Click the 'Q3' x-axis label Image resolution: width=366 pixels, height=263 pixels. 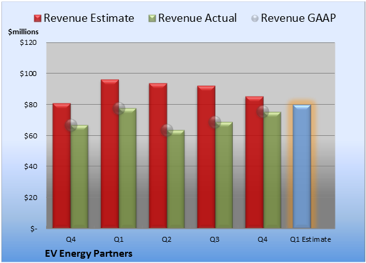[x=215, y=239]
